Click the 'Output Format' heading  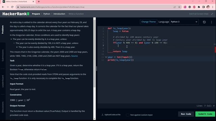(18, 106)
